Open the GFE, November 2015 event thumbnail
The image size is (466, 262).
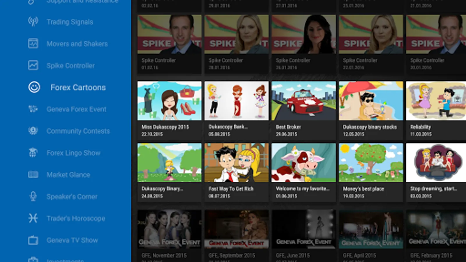click(x=169, y=229)
